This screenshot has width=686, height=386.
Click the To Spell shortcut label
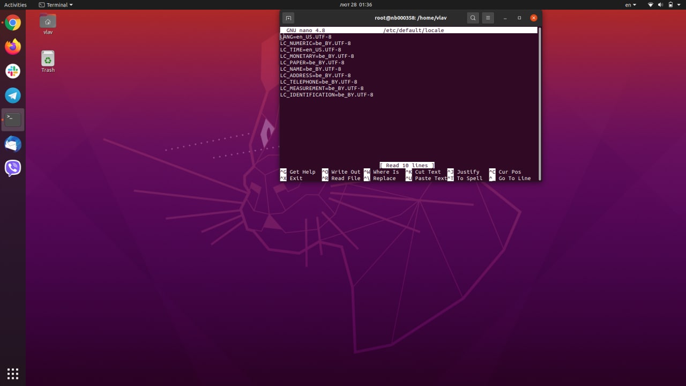469,179
